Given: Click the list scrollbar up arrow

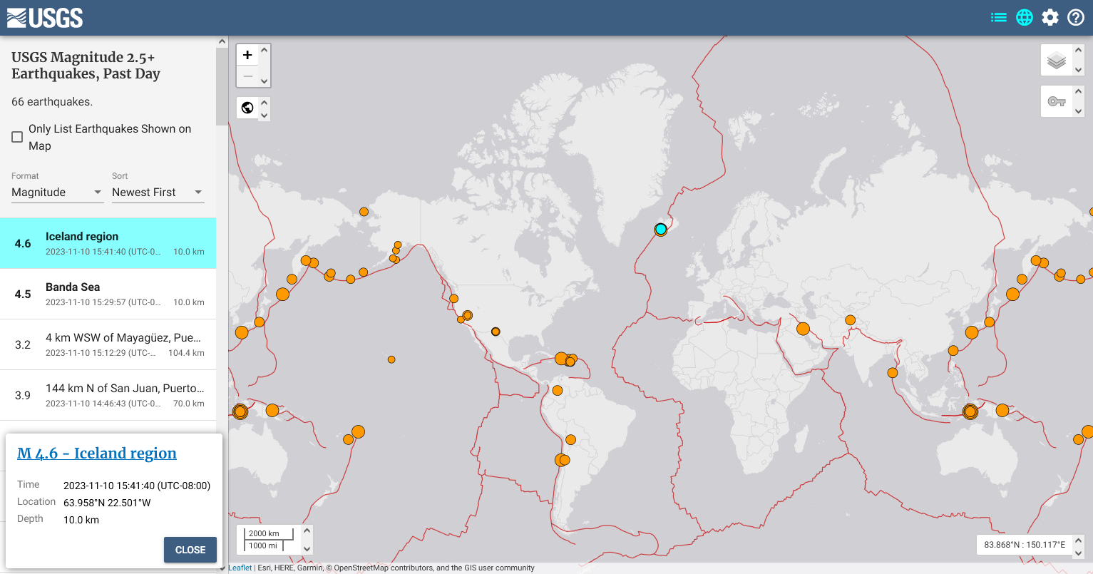Looking at the screenshot, I should tap(222, 42).
